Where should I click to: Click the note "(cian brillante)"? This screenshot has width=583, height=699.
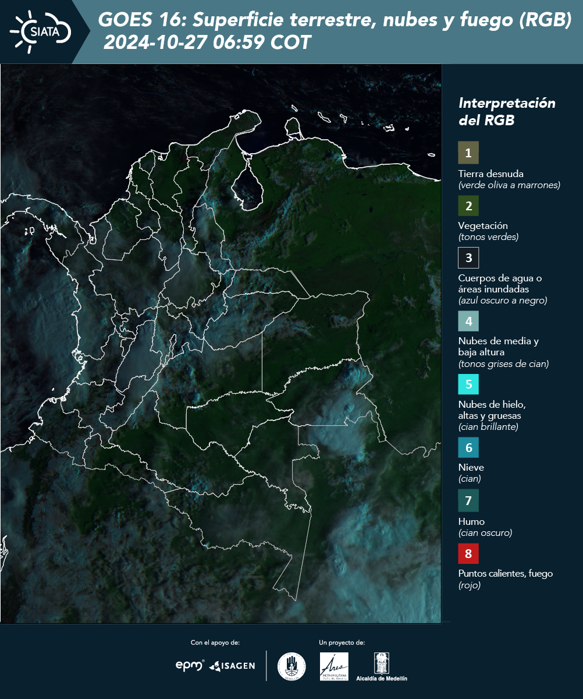click(x=488, y=427)
